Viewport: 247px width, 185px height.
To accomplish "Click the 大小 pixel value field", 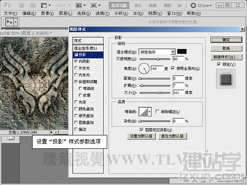I will pyautogui.click(x=179, y=92).
